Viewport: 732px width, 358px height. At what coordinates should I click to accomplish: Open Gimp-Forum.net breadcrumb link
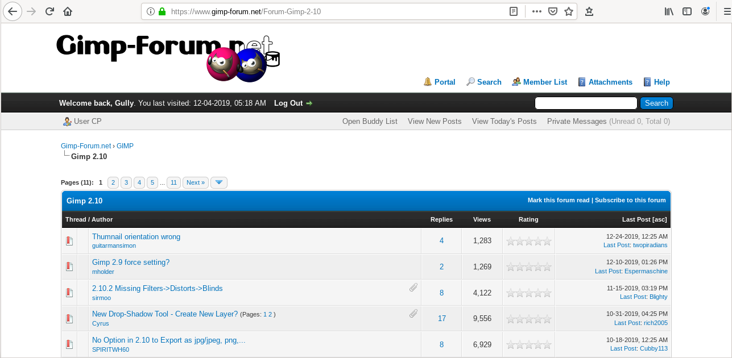(x=86, y=146)
